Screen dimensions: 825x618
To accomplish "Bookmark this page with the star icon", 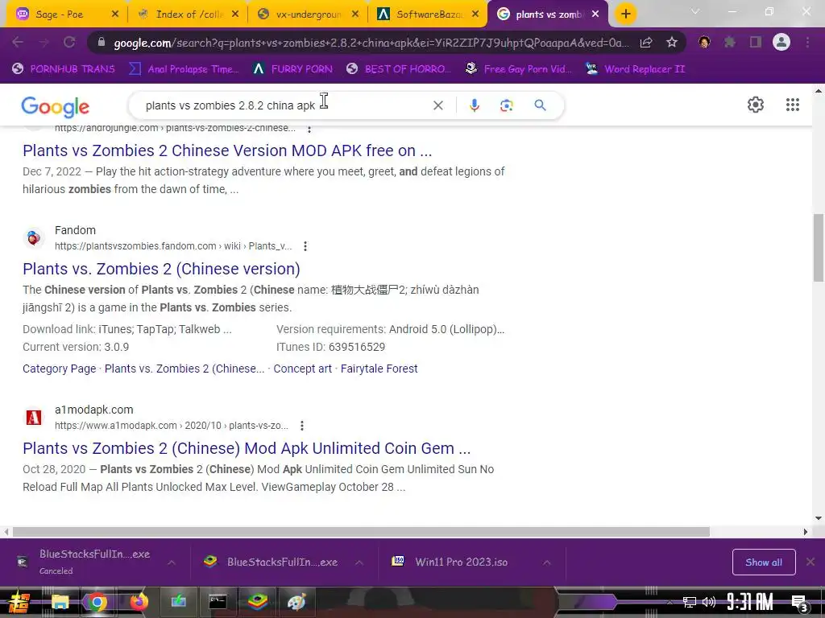I will click(x=672, y=43).
